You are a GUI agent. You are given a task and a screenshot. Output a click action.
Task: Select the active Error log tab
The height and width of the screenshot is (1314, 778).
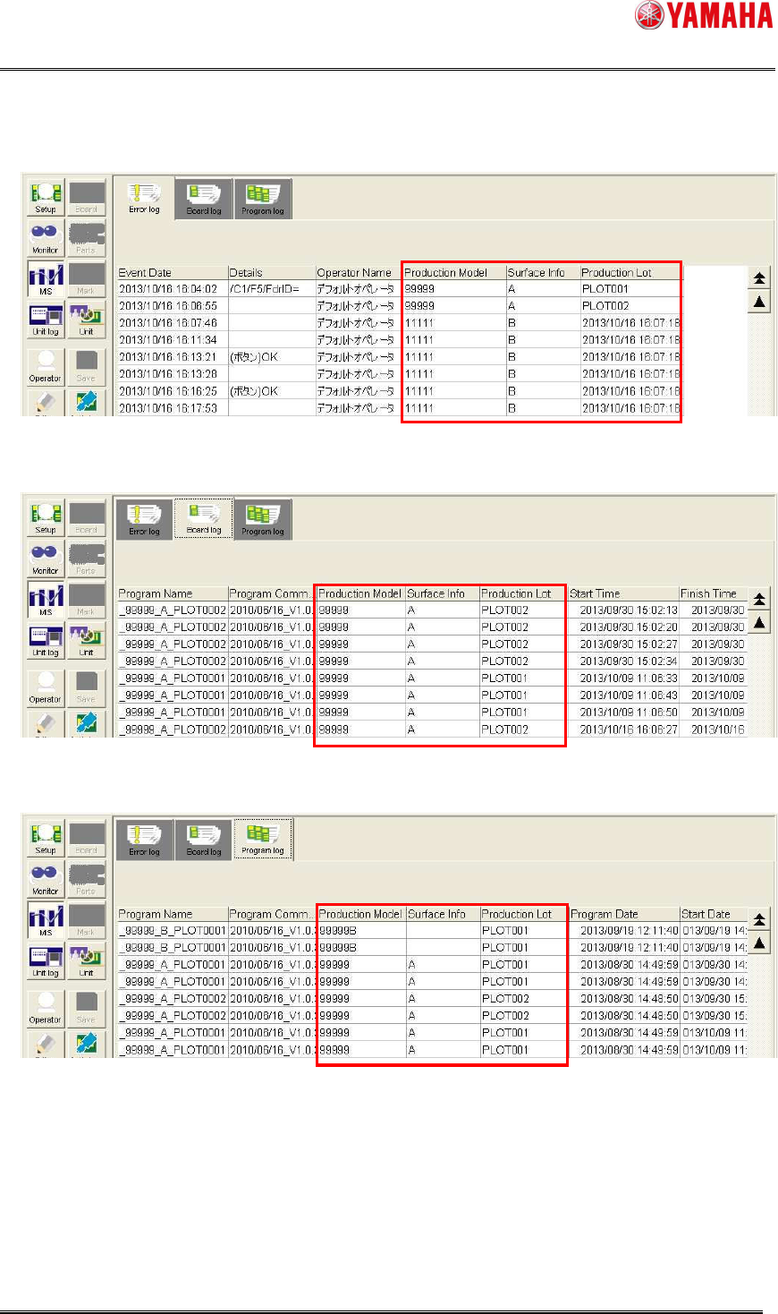(144, 198)
